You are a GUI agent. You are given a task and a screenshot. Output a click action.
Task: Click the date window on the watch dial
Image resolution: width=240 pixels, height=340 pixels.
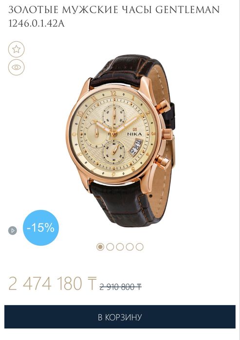coord(135,148)
